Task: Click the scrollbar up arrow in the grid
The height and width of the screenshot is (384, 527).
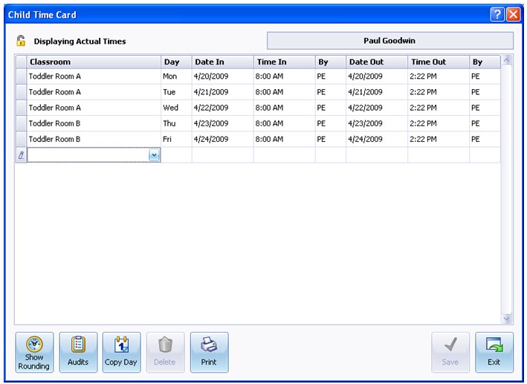Action: tap(507, 60)
